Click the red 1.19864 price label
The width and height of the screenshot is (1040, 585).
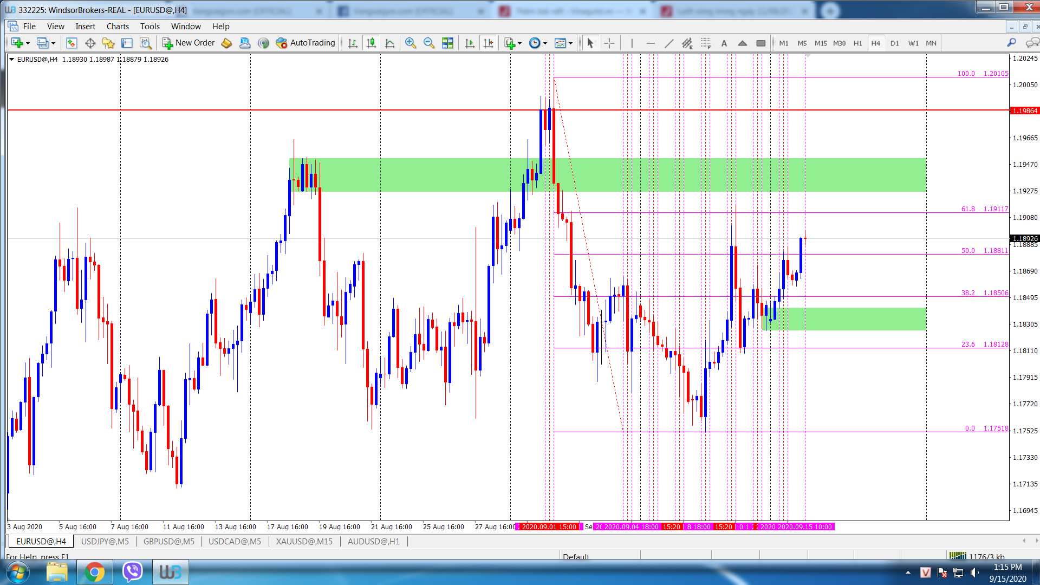pyautogui.click(x=1025, y=110)
